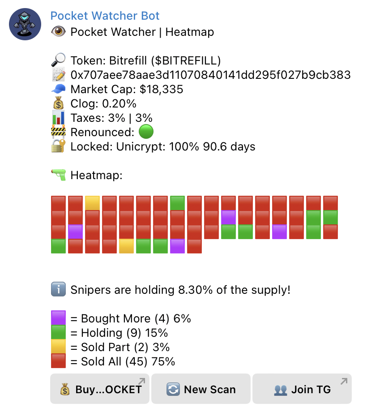Click the green Renounced status circle
The width and height of the screenshot is (367, 412).
(146, 132)
